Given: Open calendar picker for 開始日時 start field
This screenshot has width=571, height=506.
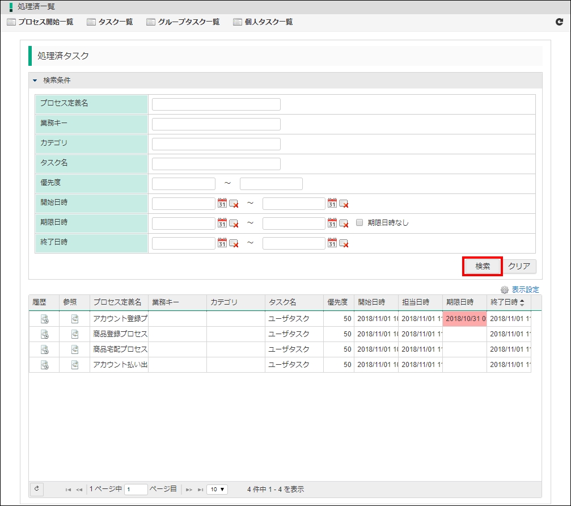Looking at the screenshot, I should [x=222, y=204].
